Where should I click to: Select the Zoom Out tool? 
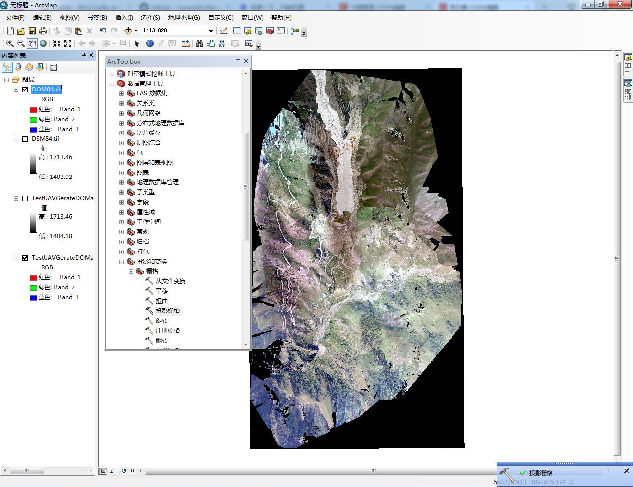pyautogui.click(x=21, y=44)
